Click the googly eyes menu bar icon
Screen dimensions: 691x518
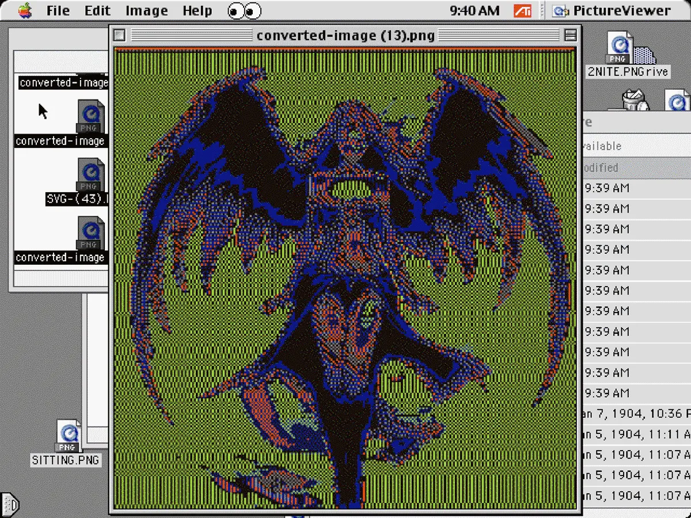coord(244,11)
